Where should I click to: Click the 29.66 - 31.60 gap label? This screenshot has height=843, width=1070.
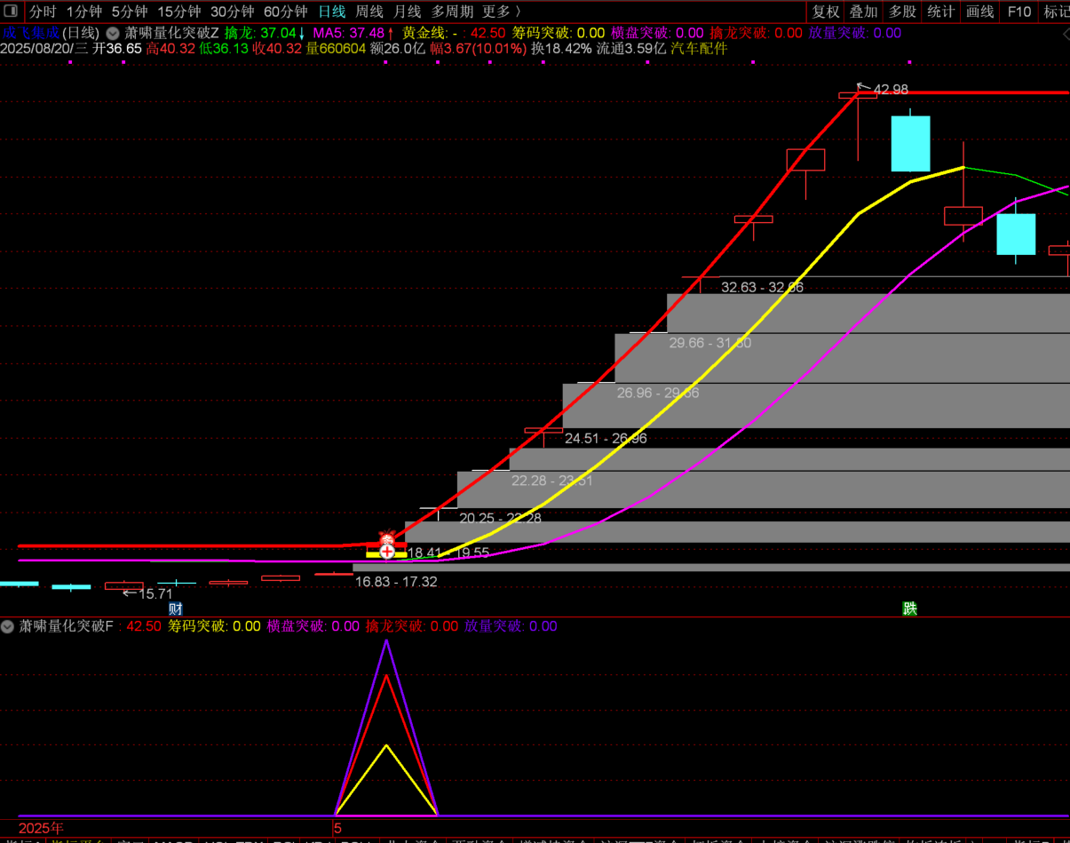click(709, 343)
